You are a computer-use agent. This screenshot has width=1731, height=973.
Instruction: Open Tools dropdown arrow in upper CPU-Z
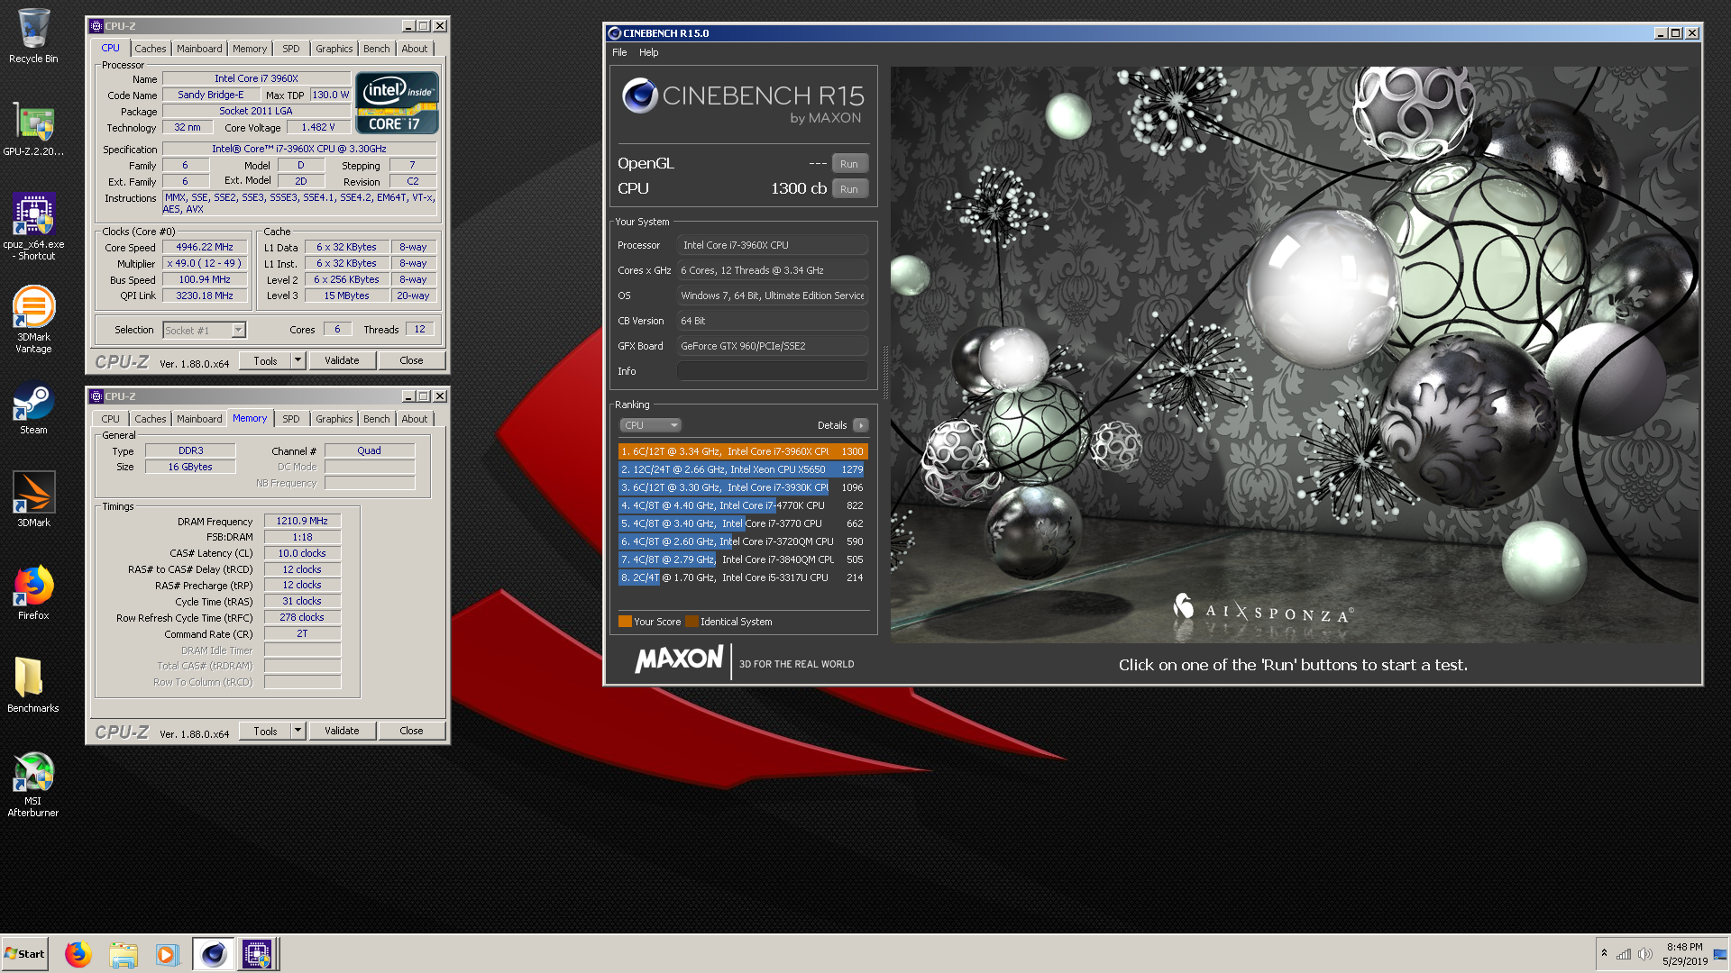pyautogui.click(x=298, y=360)
